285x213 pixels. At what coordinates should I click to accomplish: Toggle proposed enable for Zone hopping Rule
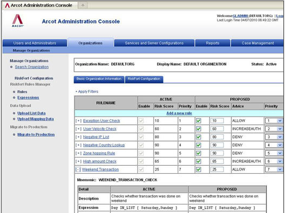[199, 153]
